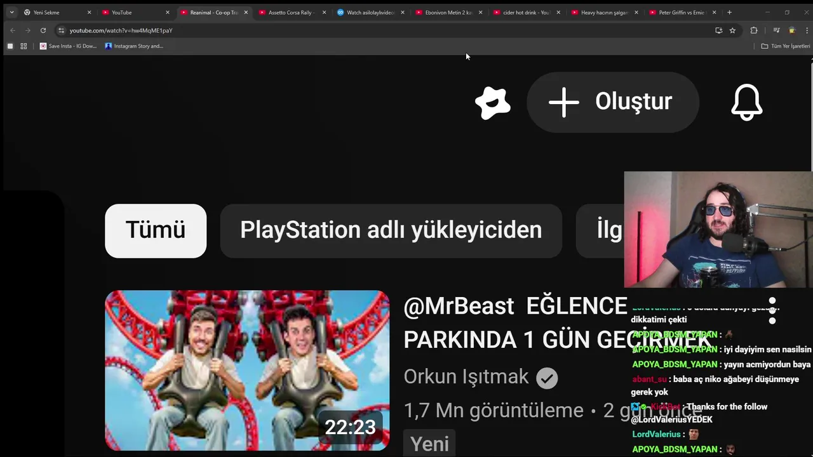Click the 1,7 Mn görüntüleme text
This screenshot has width=813, height=457.
pyautogui.click(x=494, y=411)
